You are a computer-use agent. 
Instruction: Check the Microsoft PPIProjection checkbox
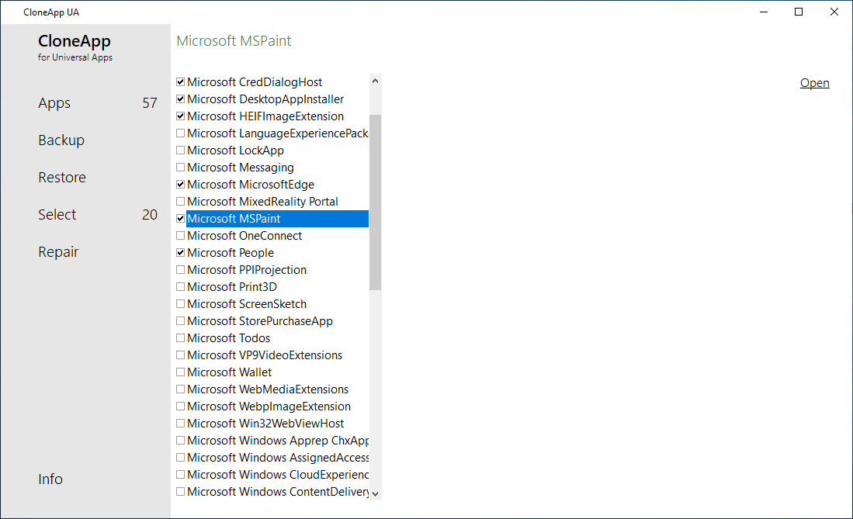(181, 270)
